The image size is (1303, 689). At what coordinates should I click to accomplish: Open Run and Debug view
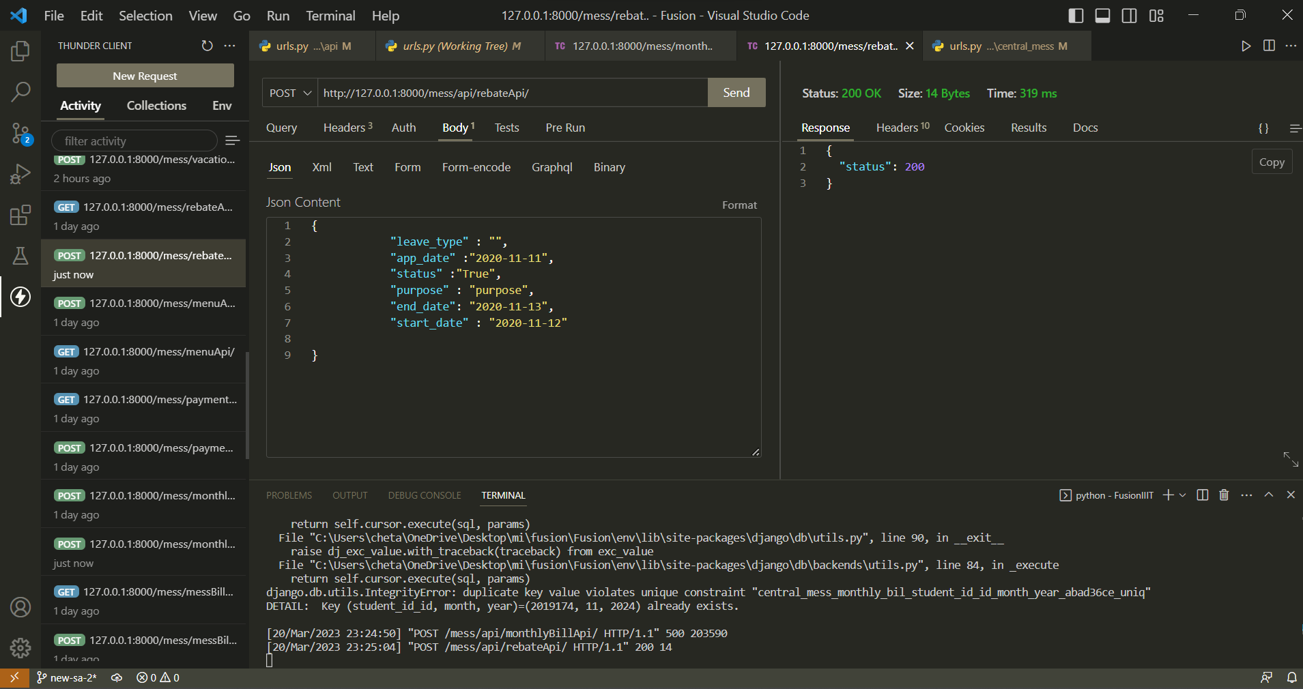click(20, 175)
